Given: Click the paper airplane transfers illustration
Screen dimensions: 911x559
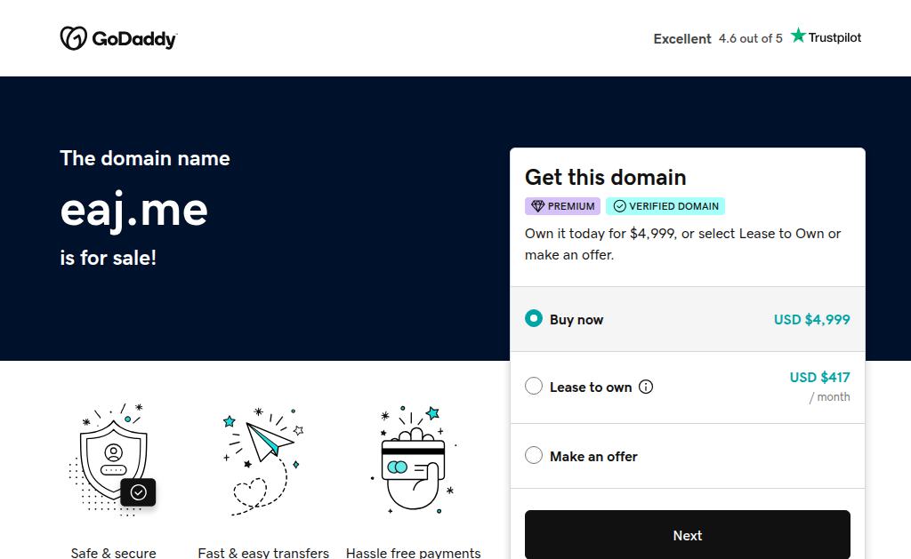Looking at the screenshot, I should click(x=263, y=461).
